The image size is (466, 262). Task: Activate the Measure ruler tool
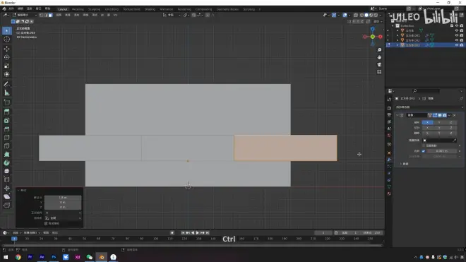(7, 93)
